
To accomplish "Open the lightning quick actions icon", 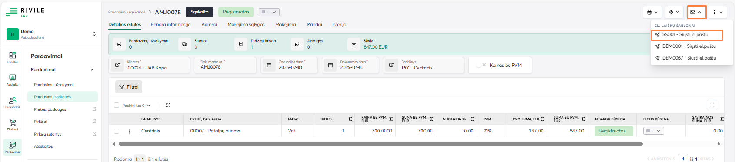I will (x=674, y=12).
